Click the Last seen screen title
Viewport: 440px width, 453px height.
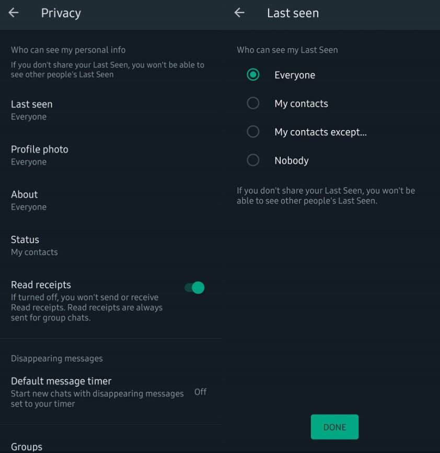pos(293,13)
